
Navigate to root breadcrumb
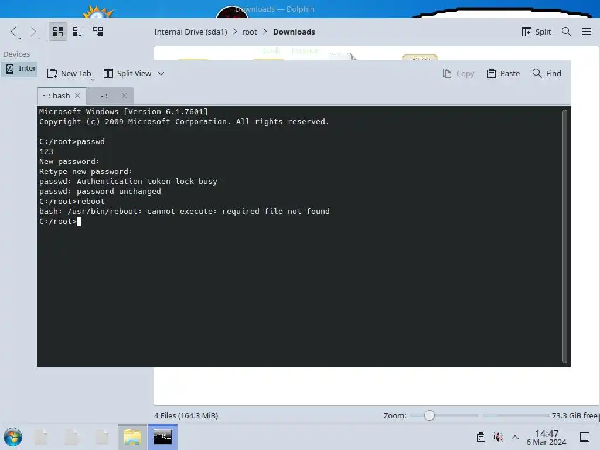(250, 32)
